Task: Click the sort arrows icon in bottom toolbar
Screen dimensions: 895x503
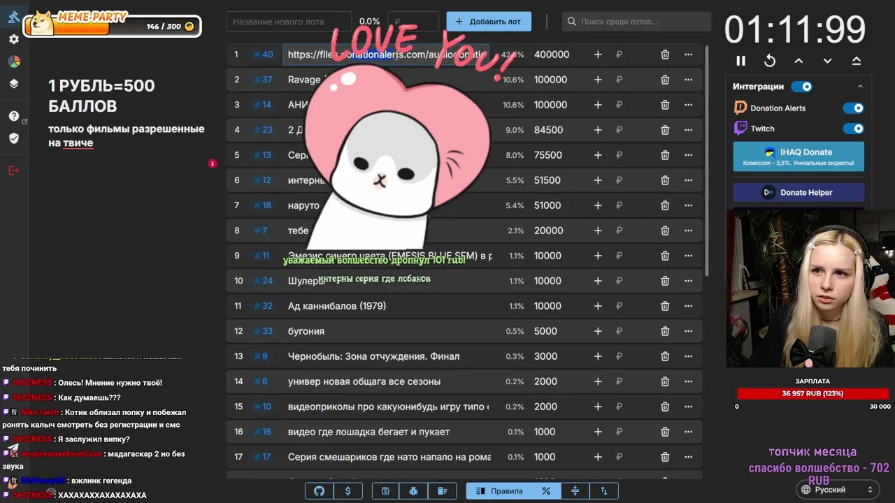Action: click(x=604, y=491)
